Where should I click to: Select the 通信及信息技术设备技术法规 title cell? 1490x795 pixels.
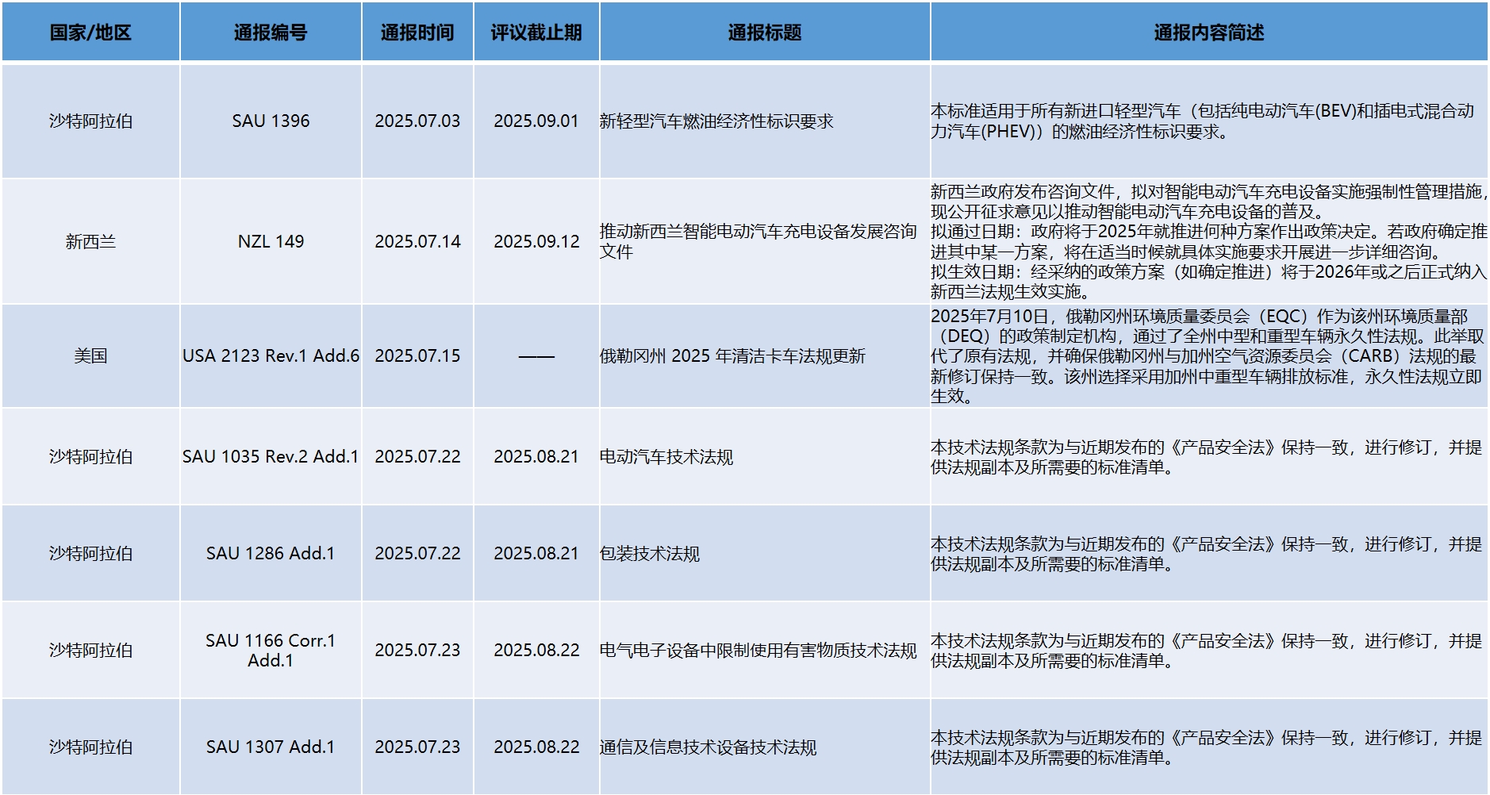[708, 747]
